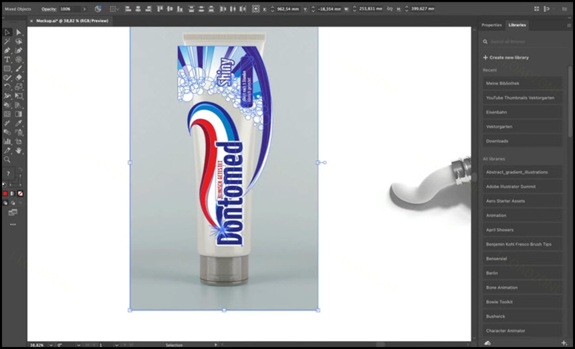Open the Meine Bibliothek library

(522, 83)
